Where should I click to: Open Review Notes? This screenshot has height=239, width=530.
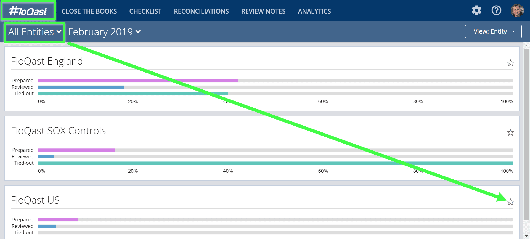tap(263, 11)
